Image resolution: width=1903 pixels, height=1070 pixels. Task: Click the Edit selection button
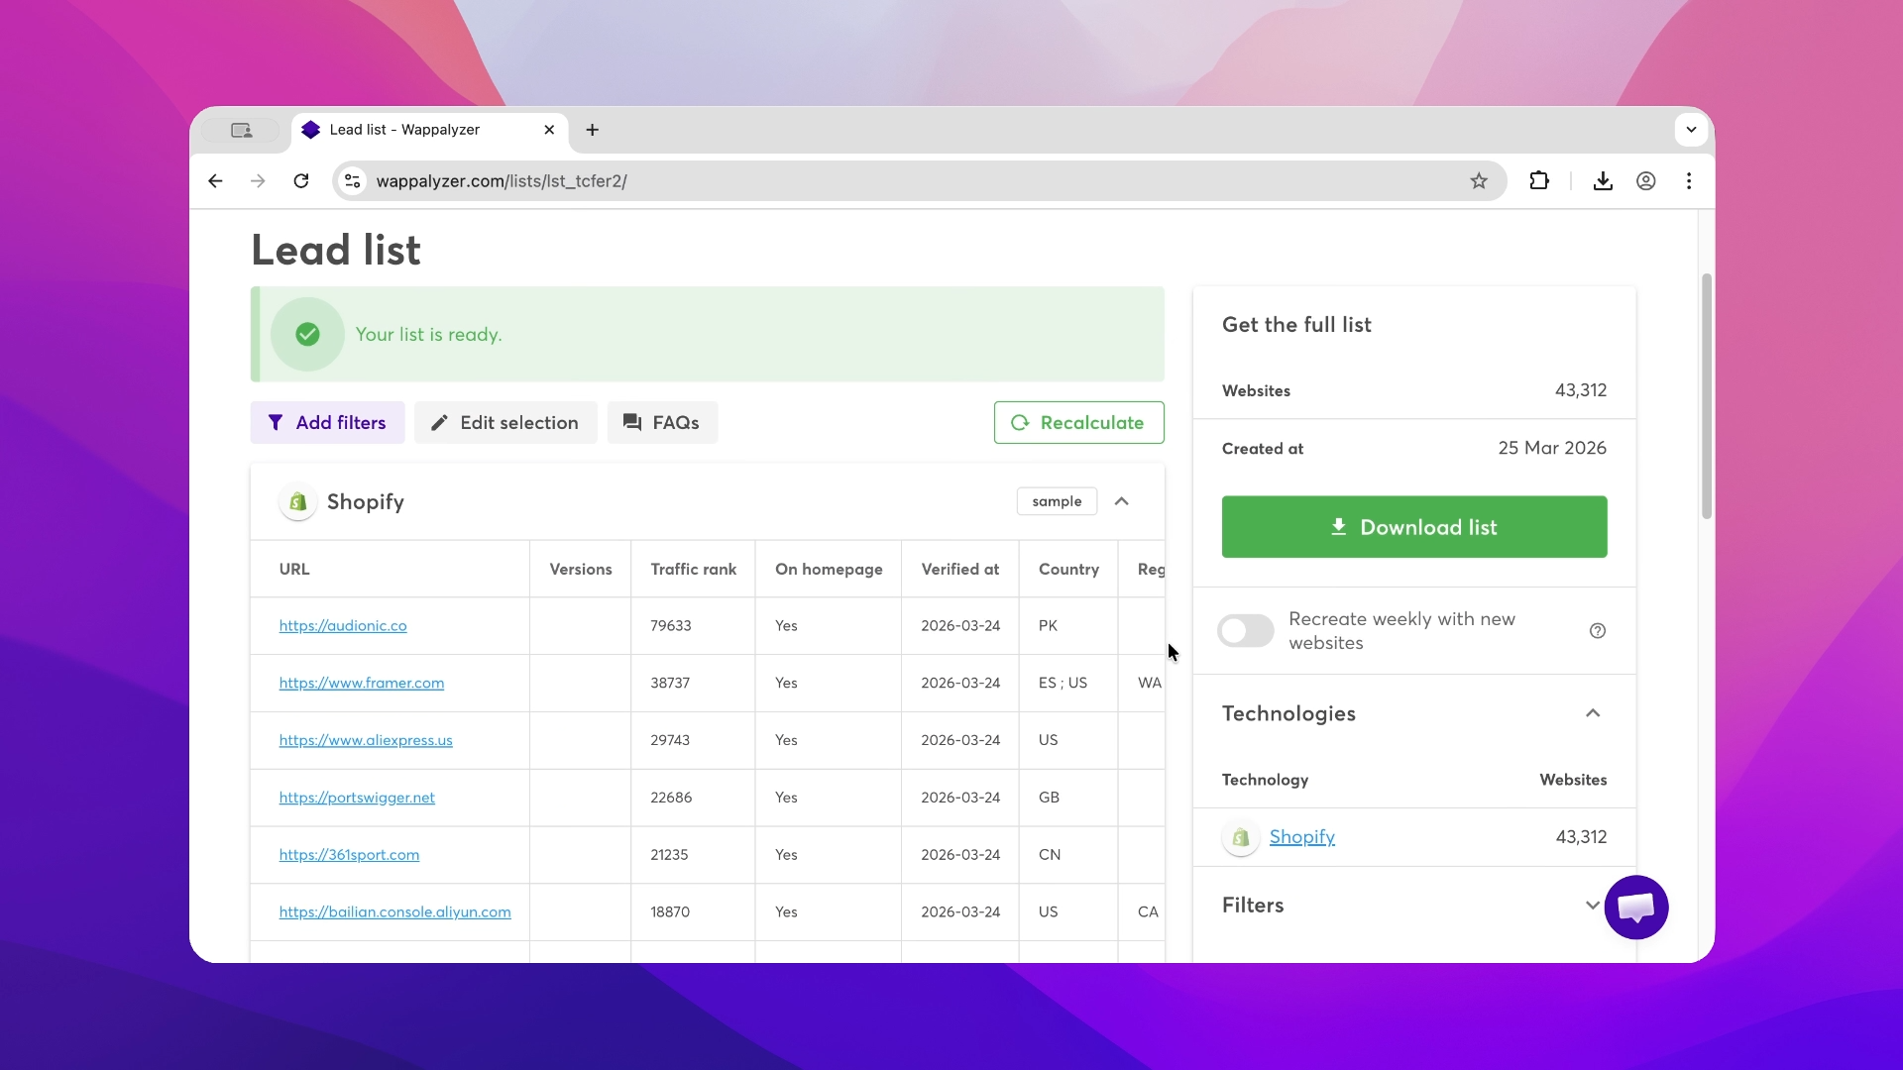[x=505, y=423]
